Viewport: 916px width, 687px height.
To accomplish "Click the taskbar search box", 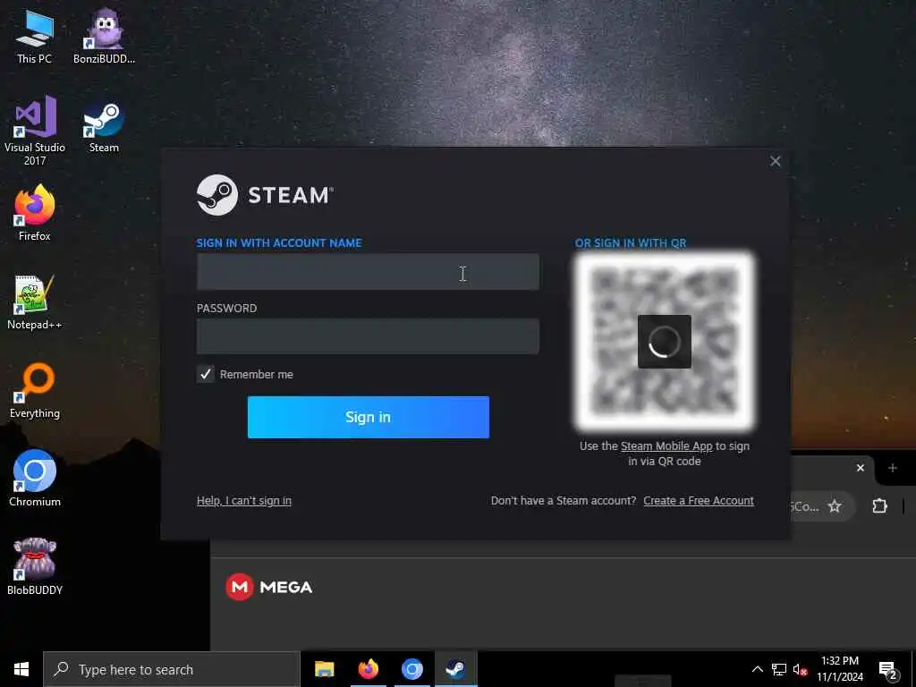I will [172, 669].
